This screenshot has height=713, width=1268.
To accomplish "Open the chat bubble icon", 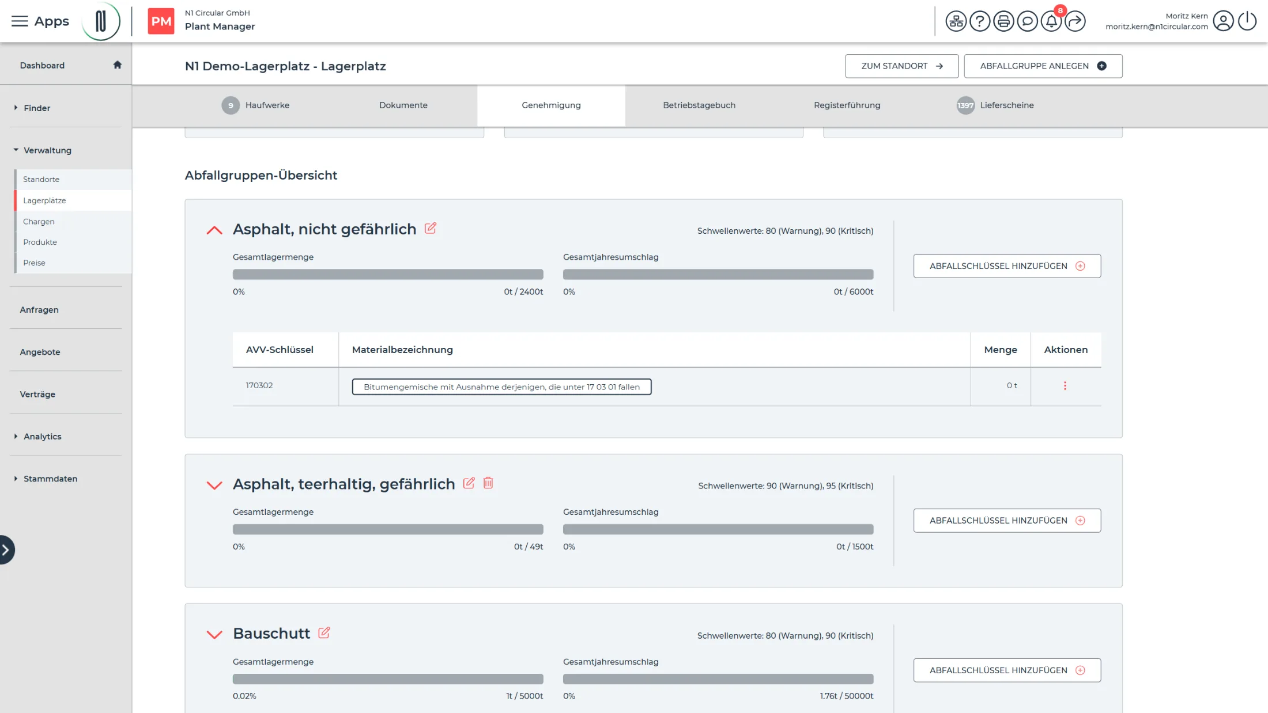I will coord(1027,21).
